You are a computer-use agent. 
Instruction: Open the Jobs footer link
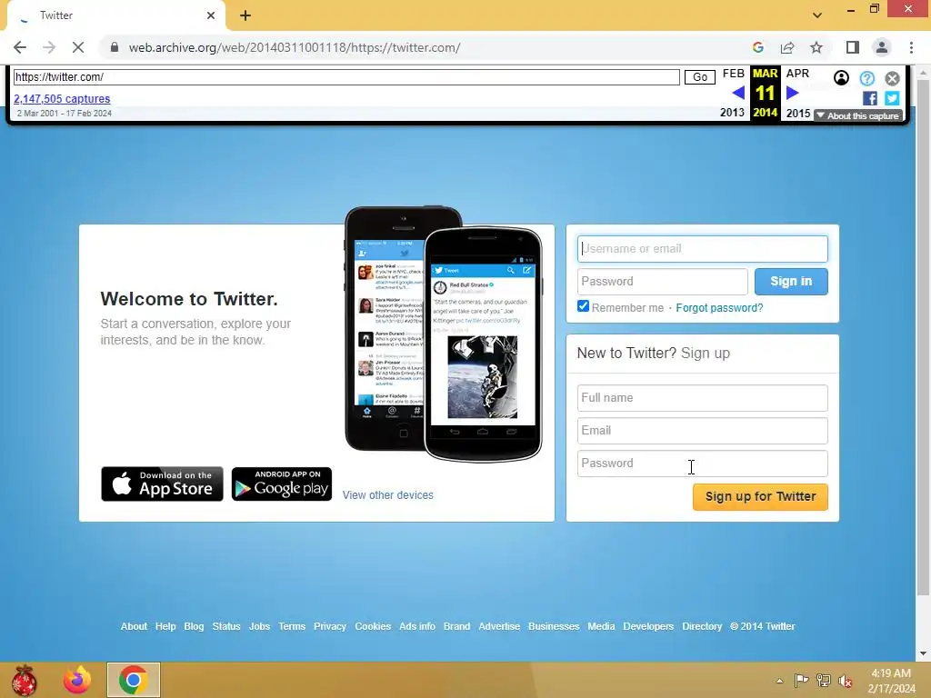tap(259, 626)
